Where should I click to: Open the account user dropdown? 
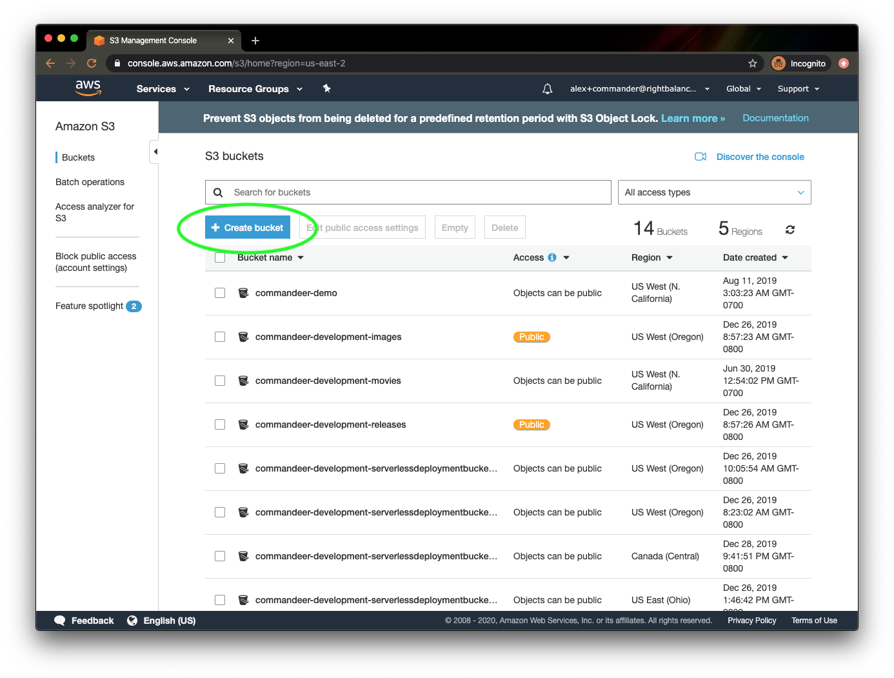[640, 89]
